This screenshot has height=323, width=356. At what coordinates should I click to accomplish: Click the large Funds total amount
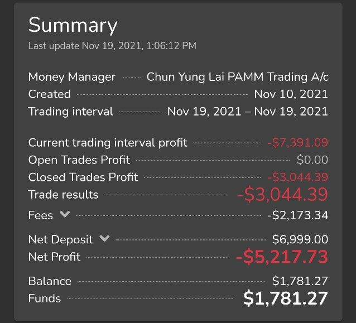tap(285, 298)
